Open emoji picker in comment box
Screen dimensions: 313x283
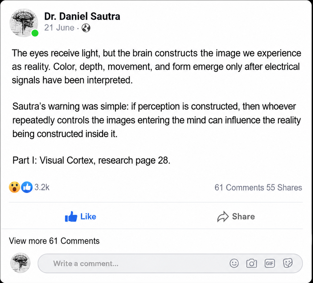(x=234, y=263)
